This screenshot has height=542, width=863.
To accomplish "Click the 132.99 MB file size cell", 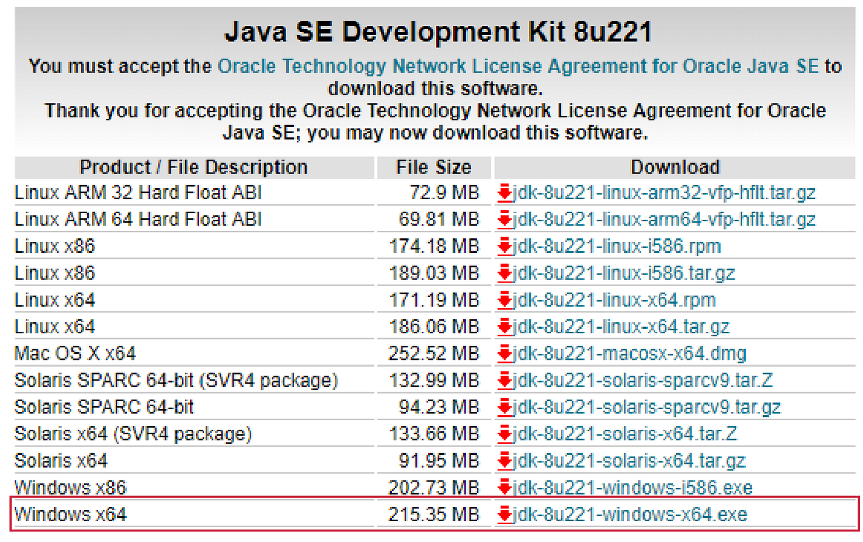I will click(x=434, y=380).
